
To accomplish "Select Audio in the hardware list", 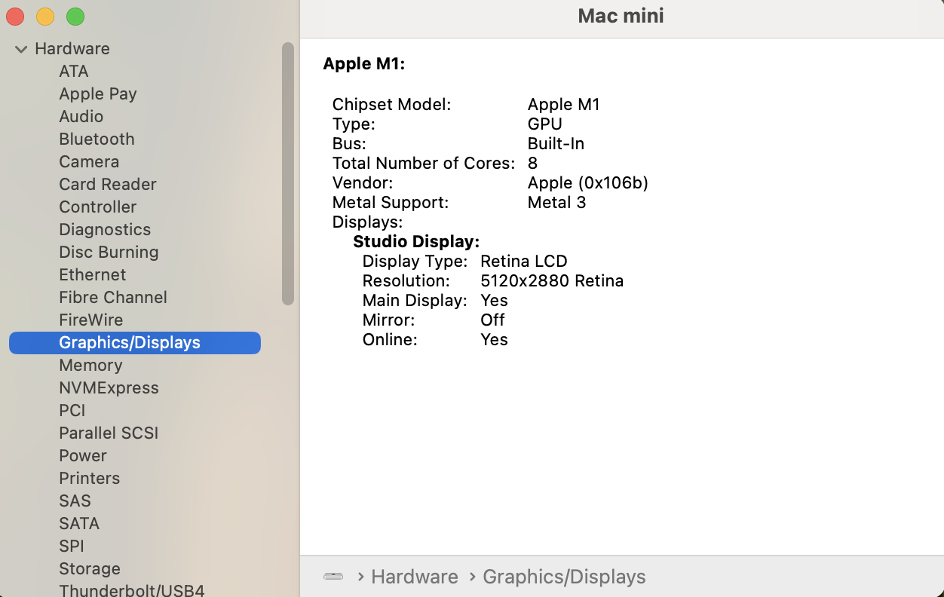I will tap(81, 116).
